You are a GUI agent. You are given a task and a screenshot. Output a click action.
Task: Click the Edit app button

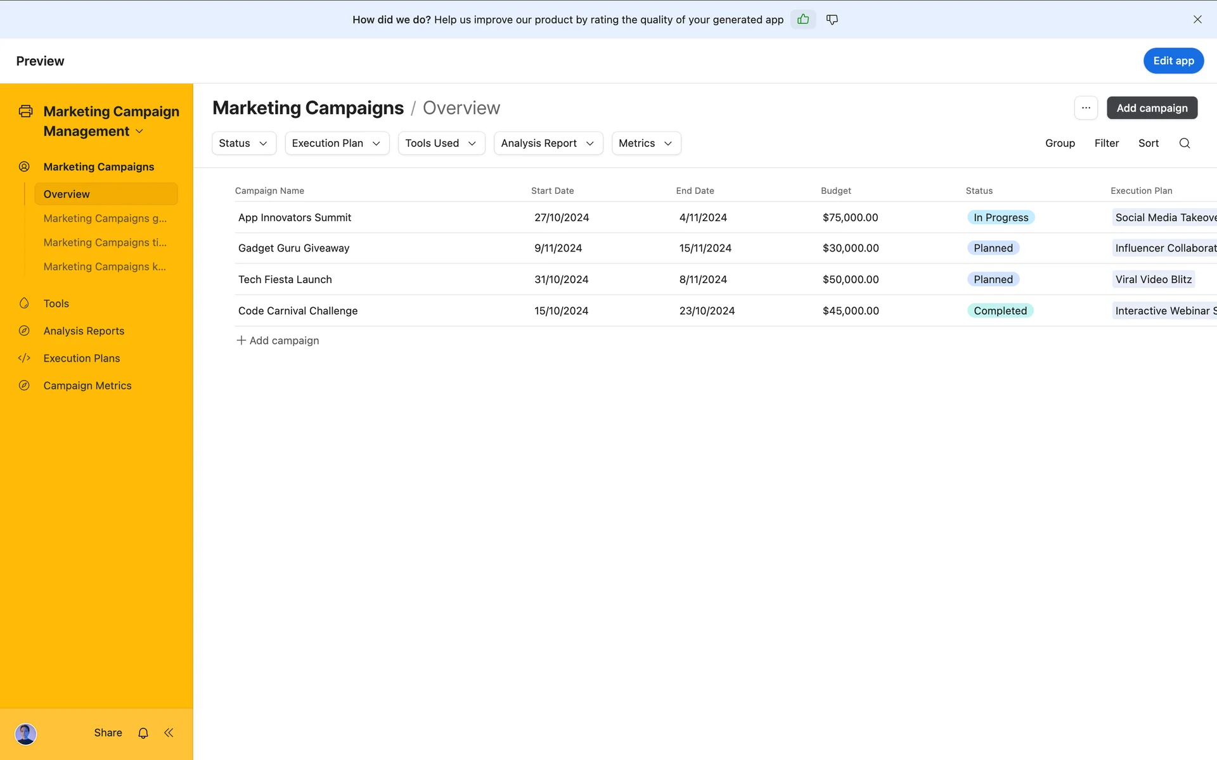tap(1173, 61)
